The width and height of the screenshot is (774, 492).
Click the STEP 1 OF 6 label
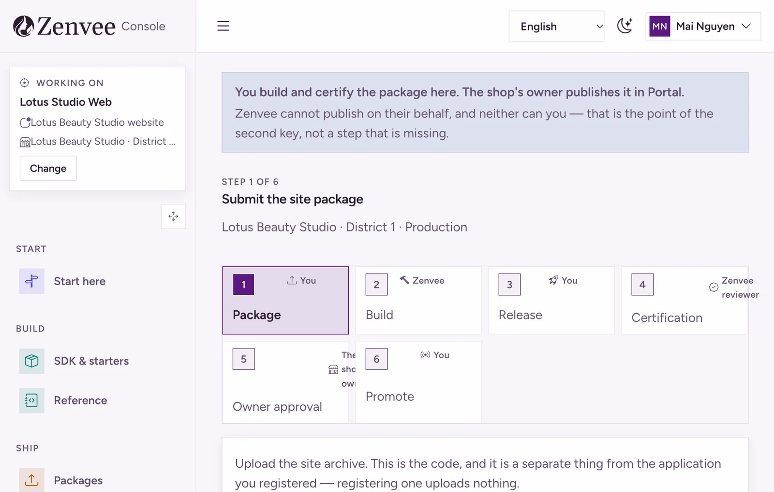[x=250, y=182]
